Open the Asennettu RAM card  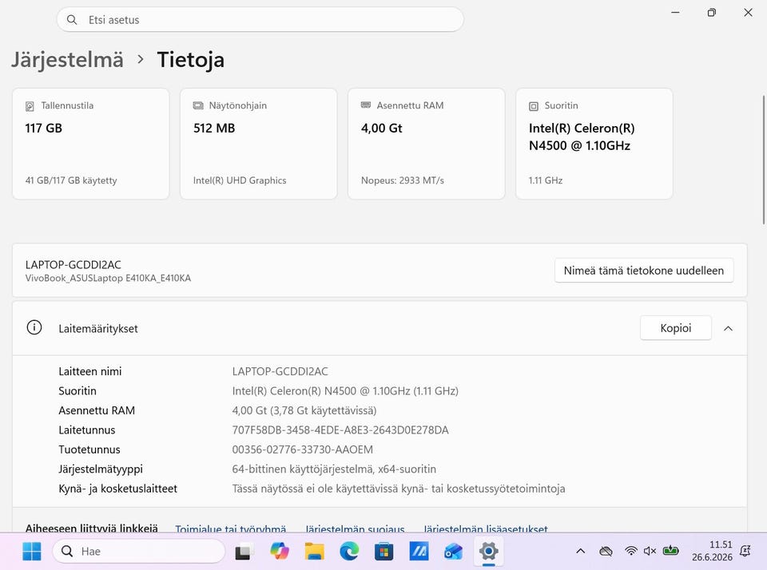point(427,144)
